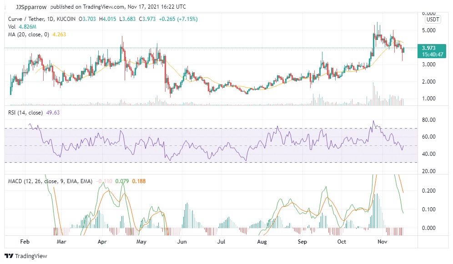Viewport: 453px width, 264px height.
Task: Click the MA value 4.263
Action: click(x=59, y=35)
